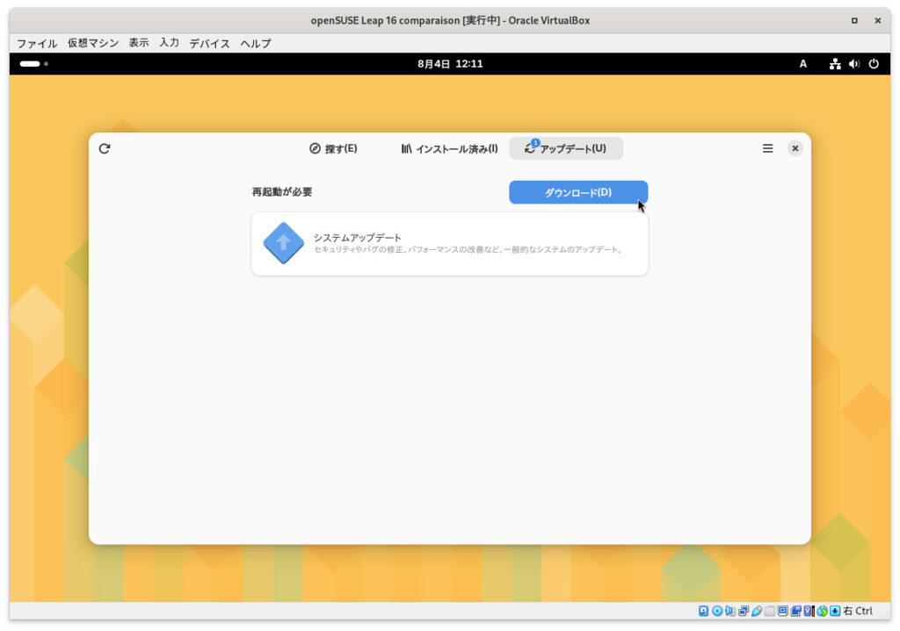This screenshot has height=631, width=900.
Task: Click the wired network icon in top bar
Action: [835, 63]
